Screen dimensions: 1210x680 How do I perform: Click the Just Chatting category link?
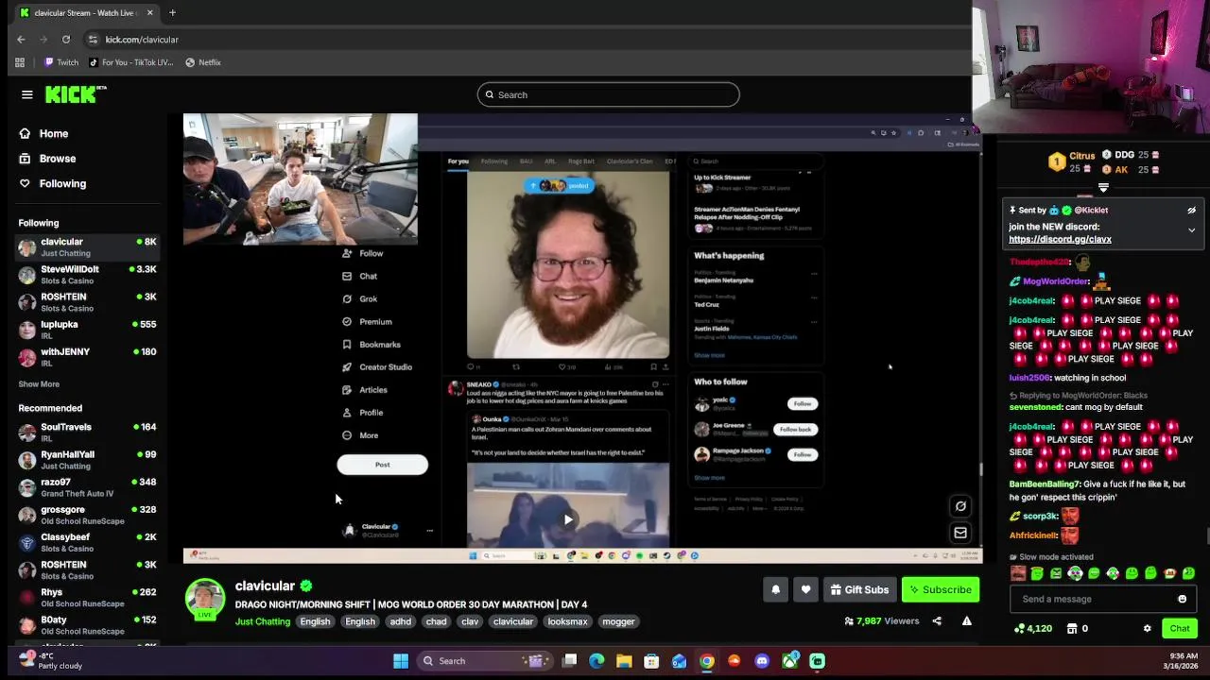coord(263,621)
